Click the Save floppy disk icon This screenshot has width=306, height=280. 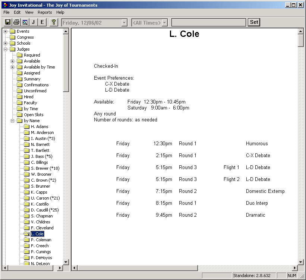[7, 22]
